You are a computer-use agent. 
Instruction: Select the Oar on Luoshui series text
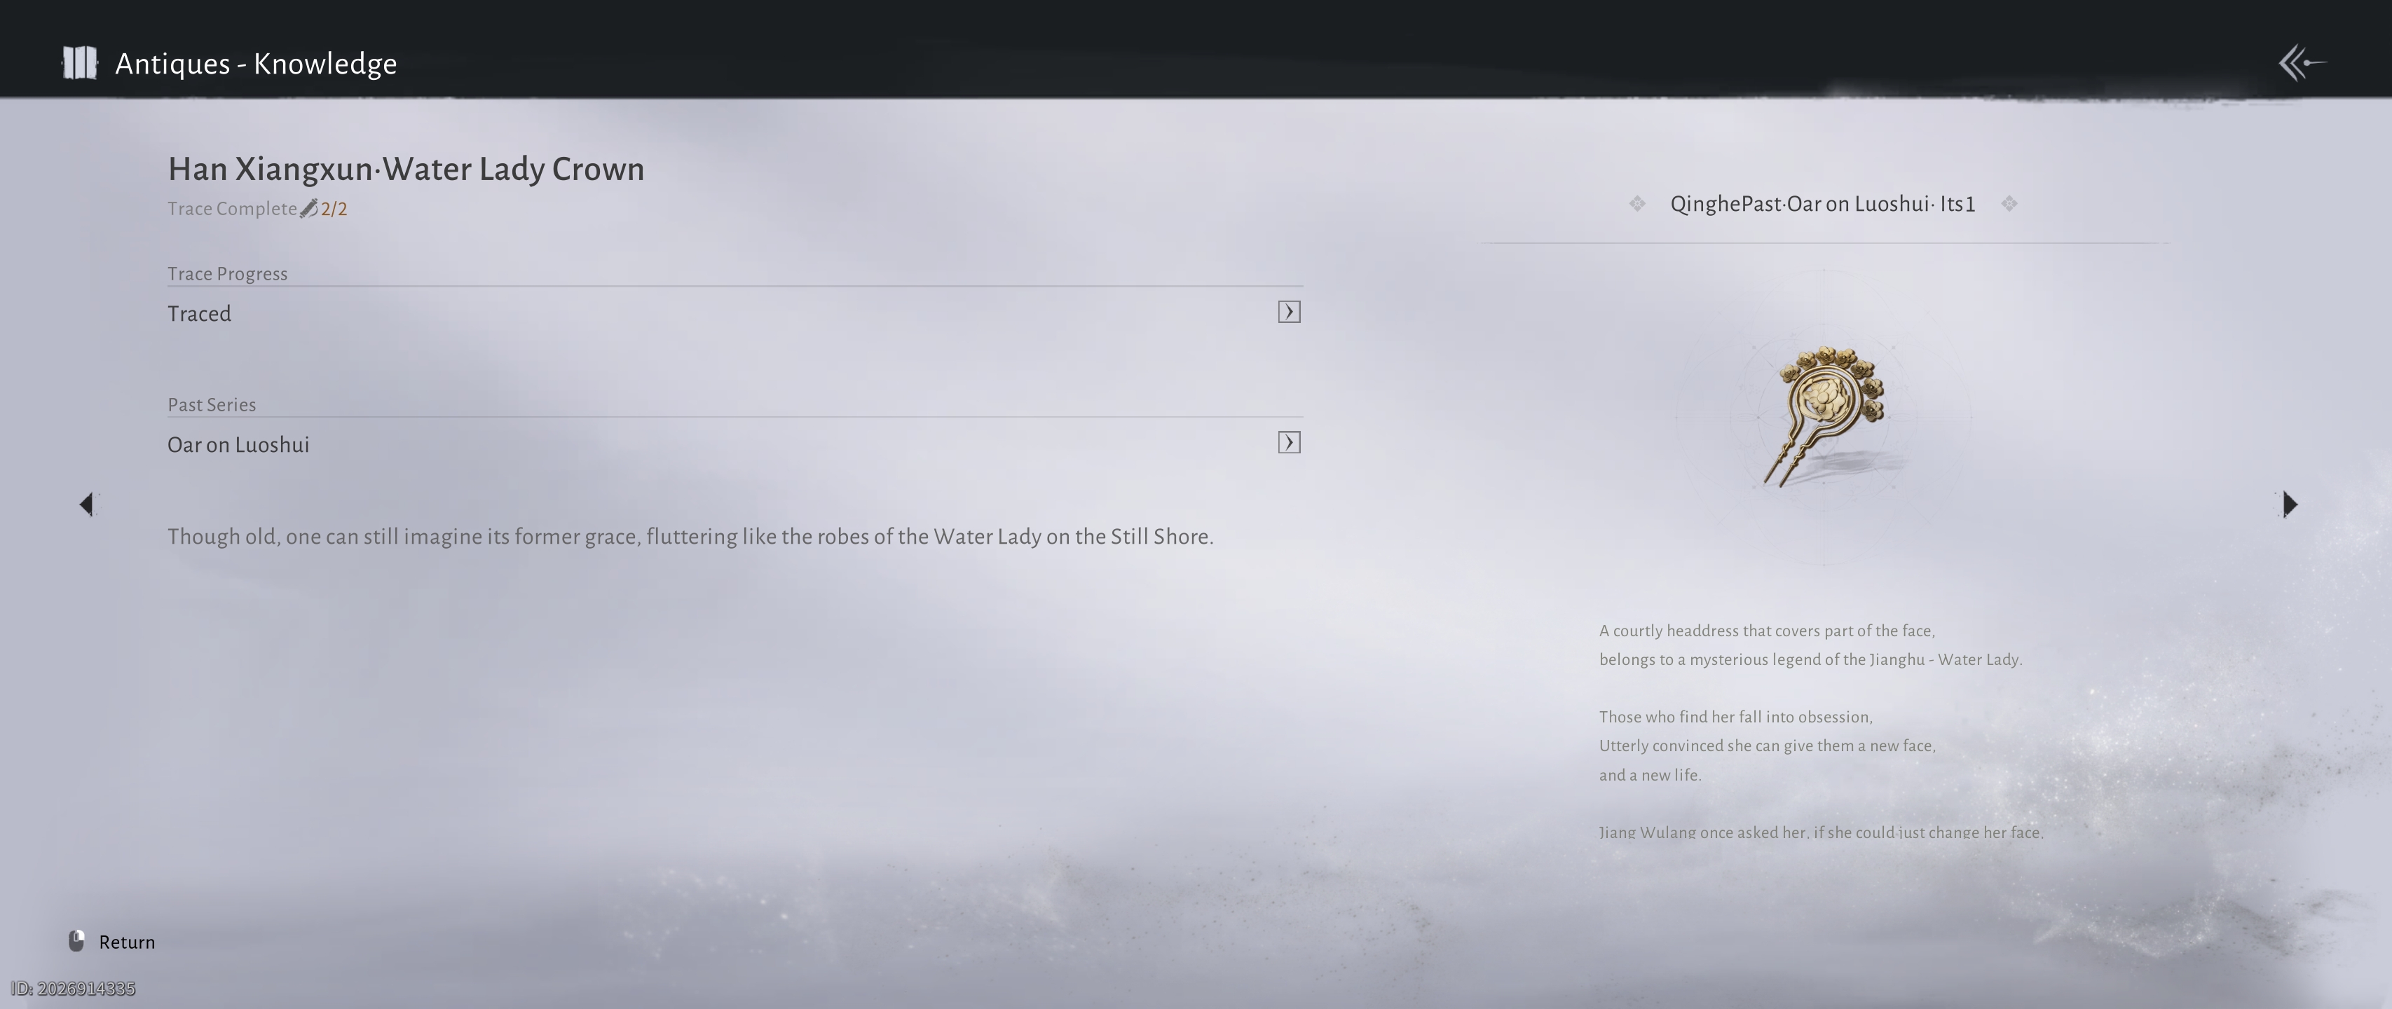(239, 445)
